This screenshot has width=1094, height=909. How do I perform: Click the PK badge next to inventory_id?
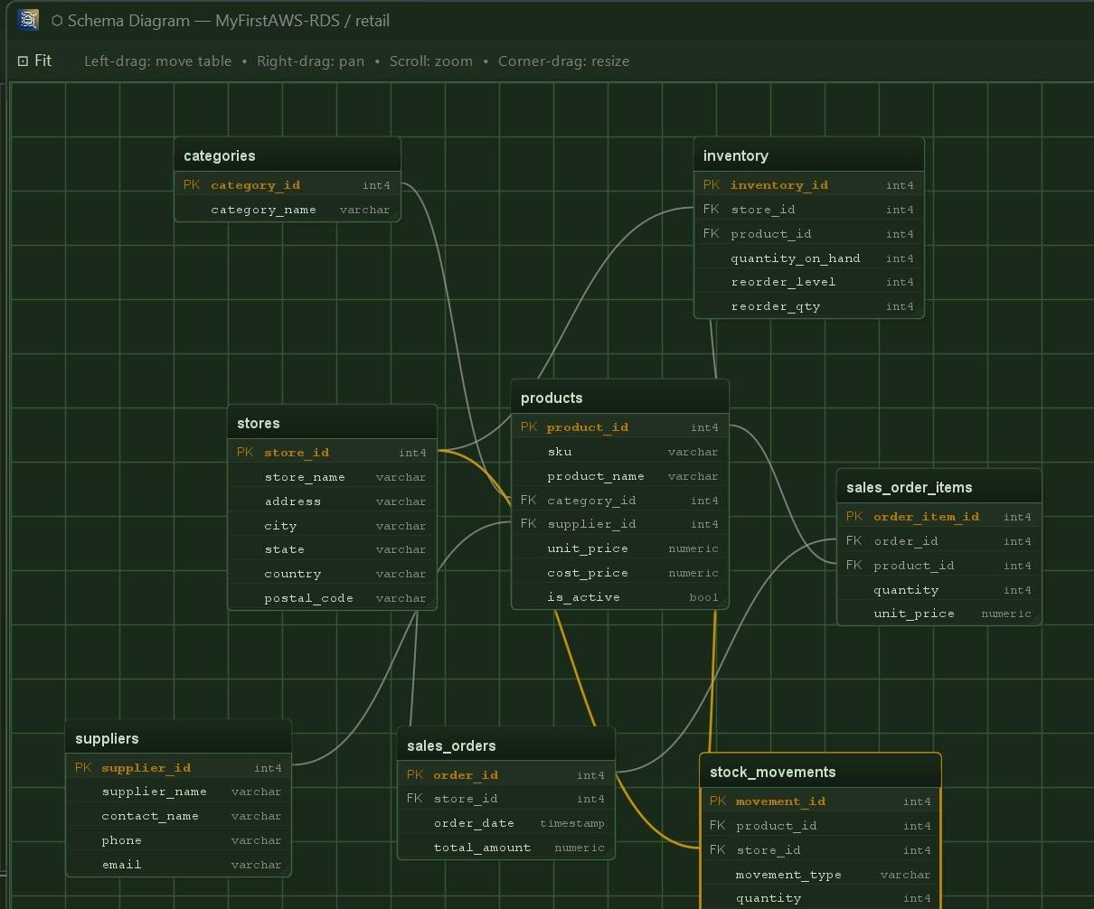click(x=712, y=185)
